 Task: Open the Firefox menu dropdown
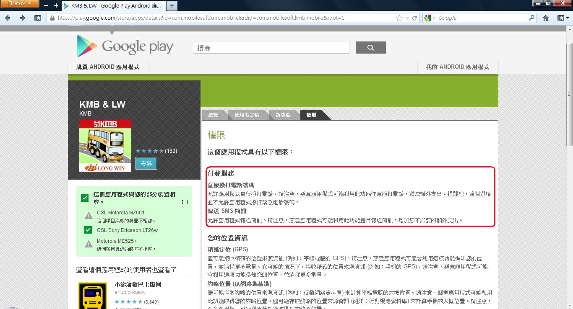20,4
